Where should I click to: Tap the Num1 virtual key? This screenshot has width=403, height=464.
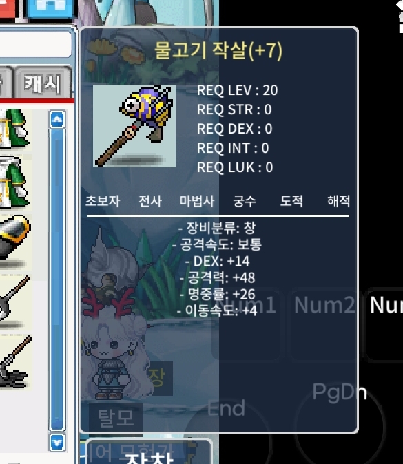coord(246,324)
